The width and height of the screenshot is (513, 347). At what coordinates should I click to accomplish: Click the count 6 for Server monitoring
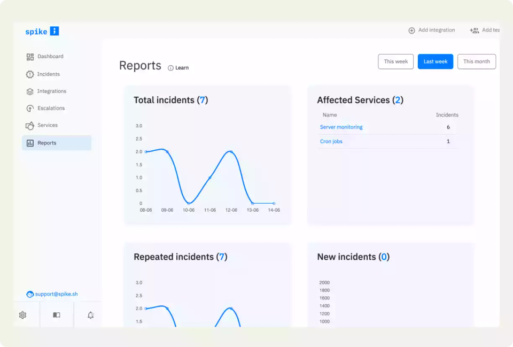pos(448,127)
